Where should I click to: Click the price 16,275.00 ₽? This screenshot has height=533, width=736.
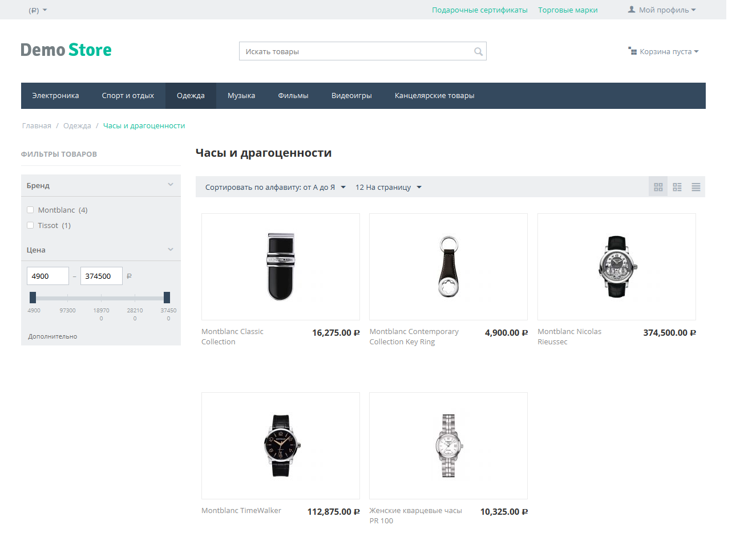[x=336, y=332]
